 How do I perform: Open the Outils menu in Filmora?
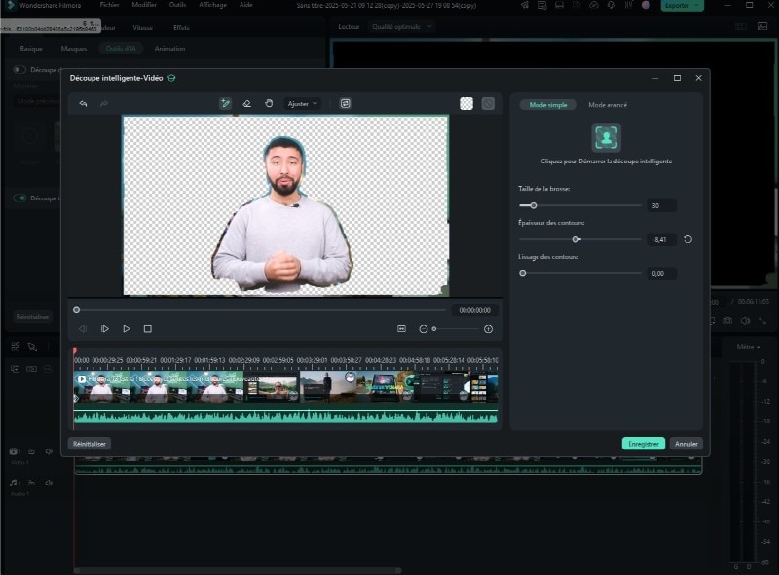click(x=177, y=5)
